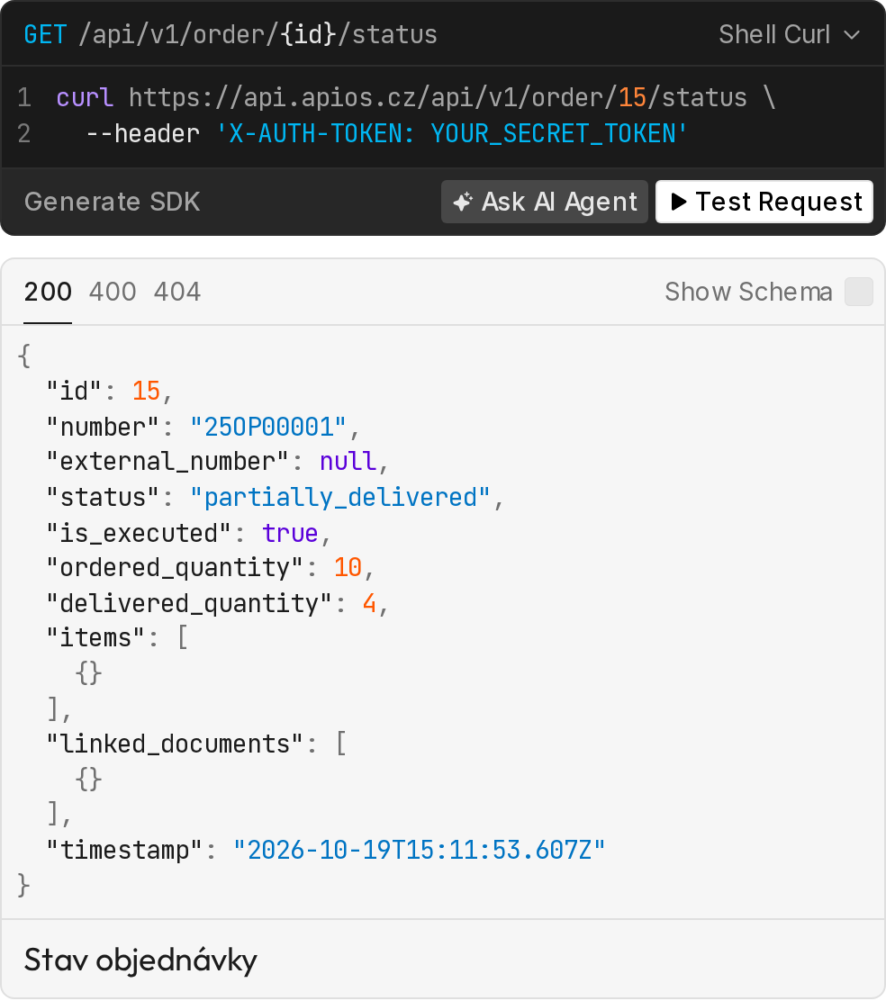Switch to the 404 response tab
This screenshot has width=886, height=1001.
177,292
